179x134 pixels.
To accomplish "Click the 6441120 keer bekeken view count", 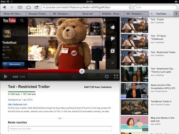I will tap(98, 87).
